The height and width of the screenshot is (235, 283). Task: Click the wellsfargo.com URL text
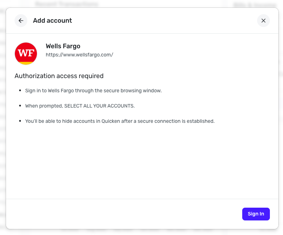[x=79, y=55]
